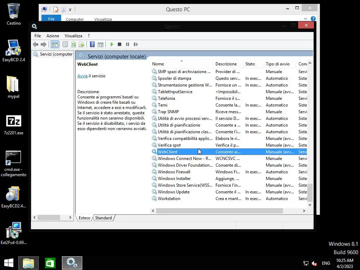Click the services list scroll down arrow
360x270 pixels.
click(x=310, y=205)
